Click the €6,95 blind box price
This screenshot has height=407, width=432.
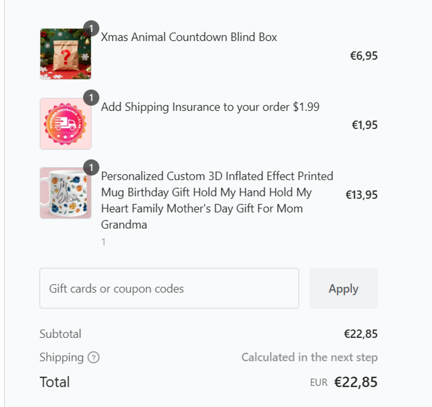pyautogui.click(x=363, y=56)
